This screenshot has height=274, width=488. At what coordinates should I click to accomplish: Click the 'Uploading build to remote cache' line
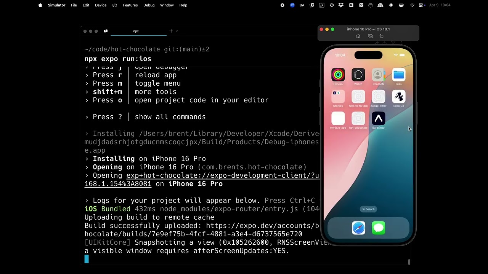[149, 217]
